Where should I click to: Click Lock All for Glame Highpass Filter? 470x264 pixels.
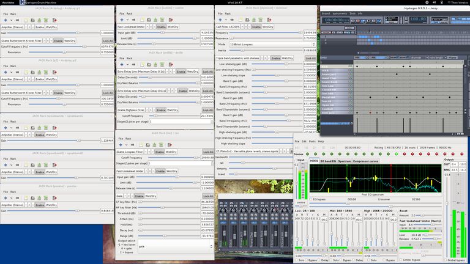click(x=207, y=109)
